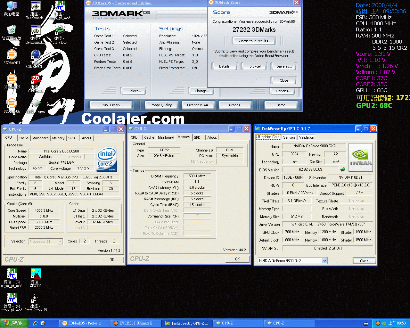Open the Processor #1 selection dropdown
The image size is (410, 328).
pos(60,242)
